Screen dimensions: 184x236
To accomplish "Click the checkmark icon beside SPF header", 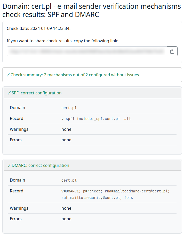I will coord(9,93).
